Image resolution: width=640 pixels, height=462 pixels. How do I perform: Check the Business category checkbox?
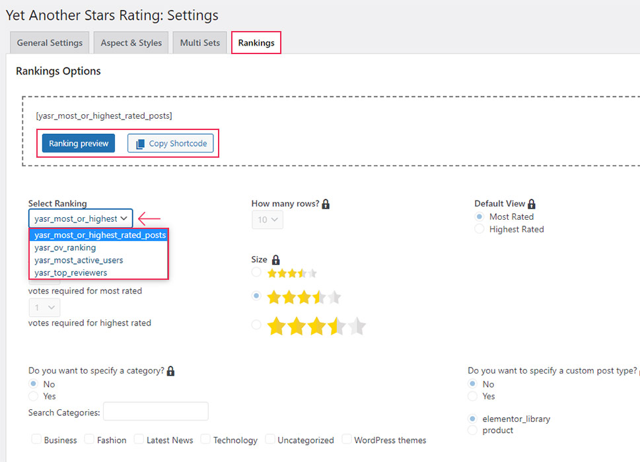pos(36,439)
